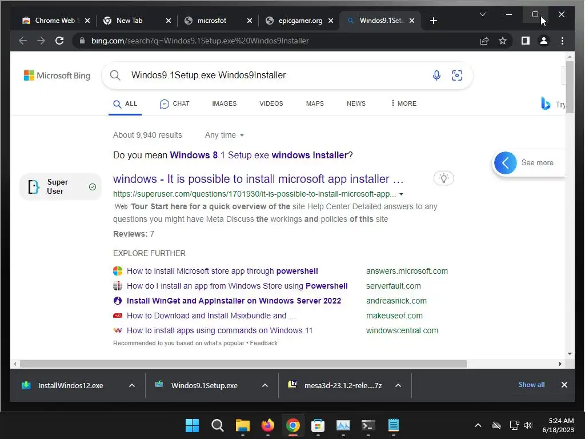Start voice search with microphone icon

pos(436,75)
